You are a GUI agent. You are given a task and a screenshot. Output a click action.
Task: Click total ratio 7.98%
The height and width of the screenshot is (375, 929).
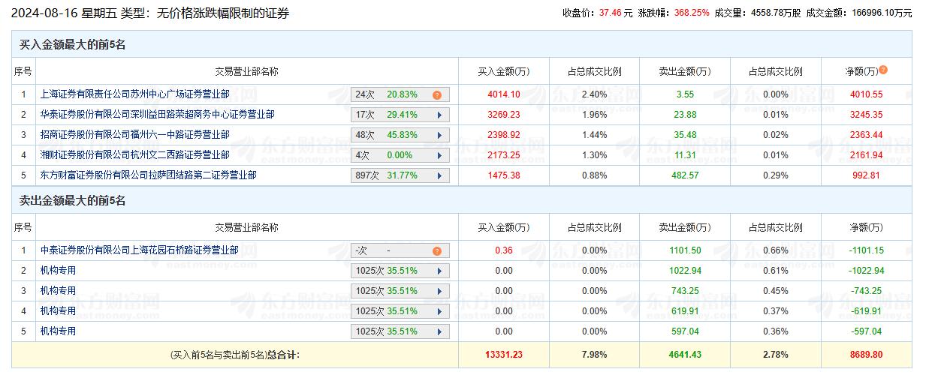[594, 355]
